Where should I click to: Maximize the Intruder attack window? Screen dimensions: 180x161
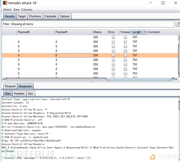(163, 3)
